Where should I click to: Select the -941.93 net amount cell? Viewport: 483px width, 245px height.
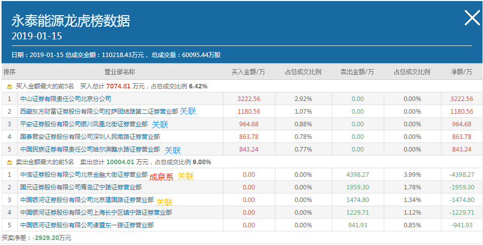click(461, 225)
